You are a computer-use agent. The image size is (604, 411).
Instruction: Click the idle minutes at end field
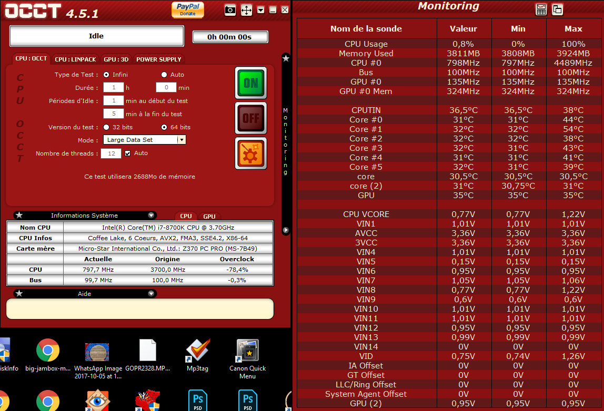pos(114,114)
